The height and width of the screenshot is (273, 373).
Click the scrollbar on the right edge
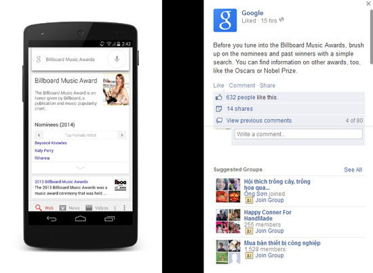[x=371, y=37]
